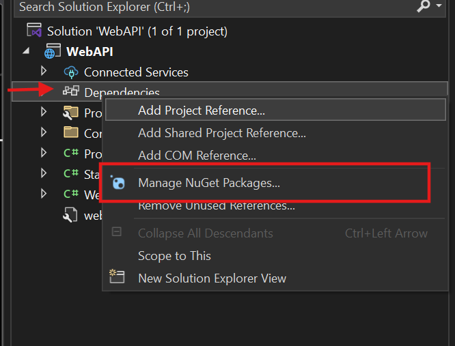The width and height of the screenshot is (455, 346).
Task: Click the Collapse All Descendants icon
Action: click(x=117, y=233)
